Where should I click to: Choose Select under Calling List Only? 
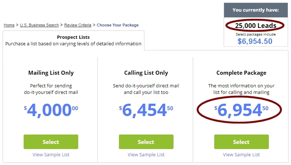click(x=146, y=142)
